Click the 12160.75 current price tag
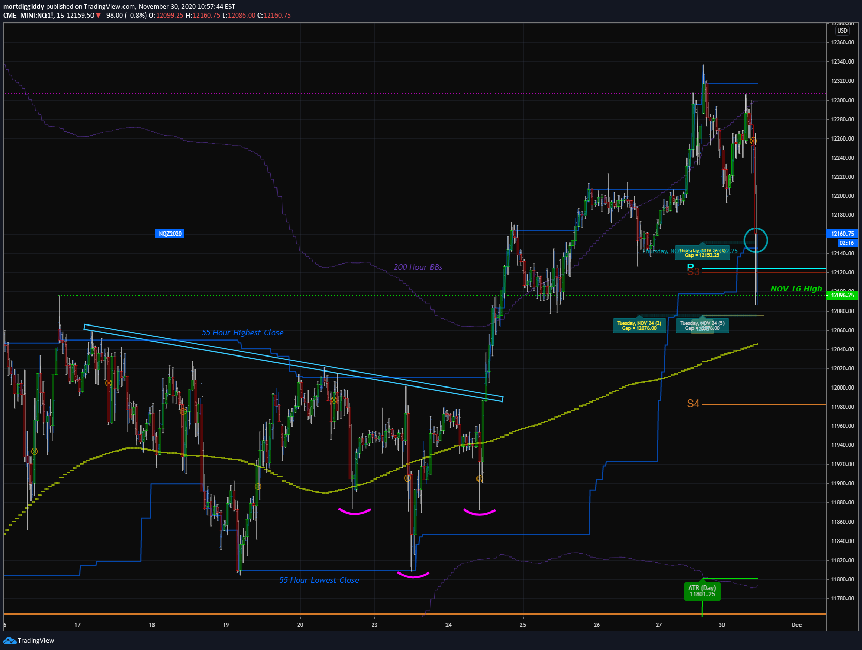The image size is (862, 650). coord(842,234)
